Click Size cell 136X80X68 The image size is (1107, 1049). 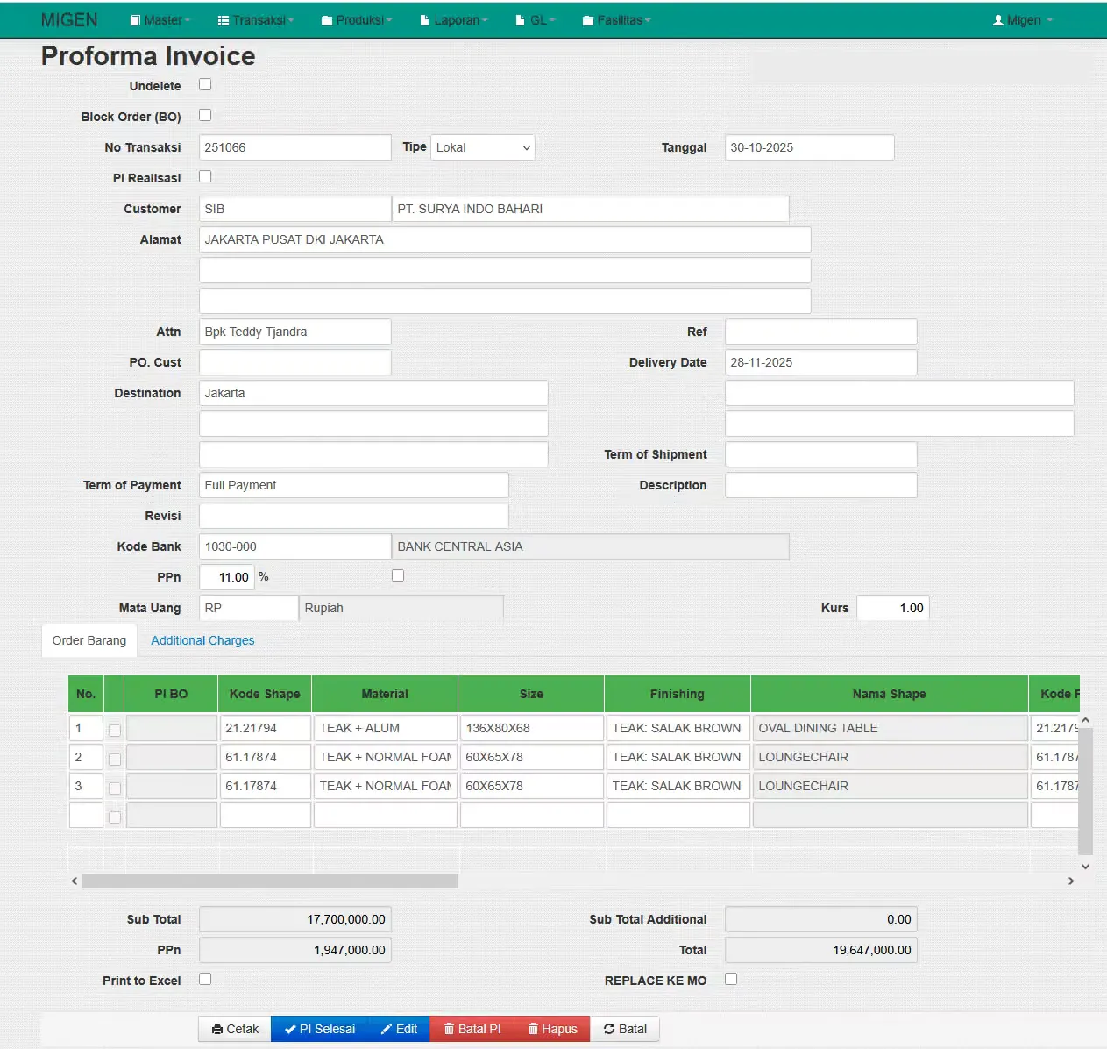[532, 728]
